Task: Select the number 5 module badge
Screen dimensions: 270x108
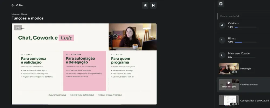Action: [x=222, y=40]
